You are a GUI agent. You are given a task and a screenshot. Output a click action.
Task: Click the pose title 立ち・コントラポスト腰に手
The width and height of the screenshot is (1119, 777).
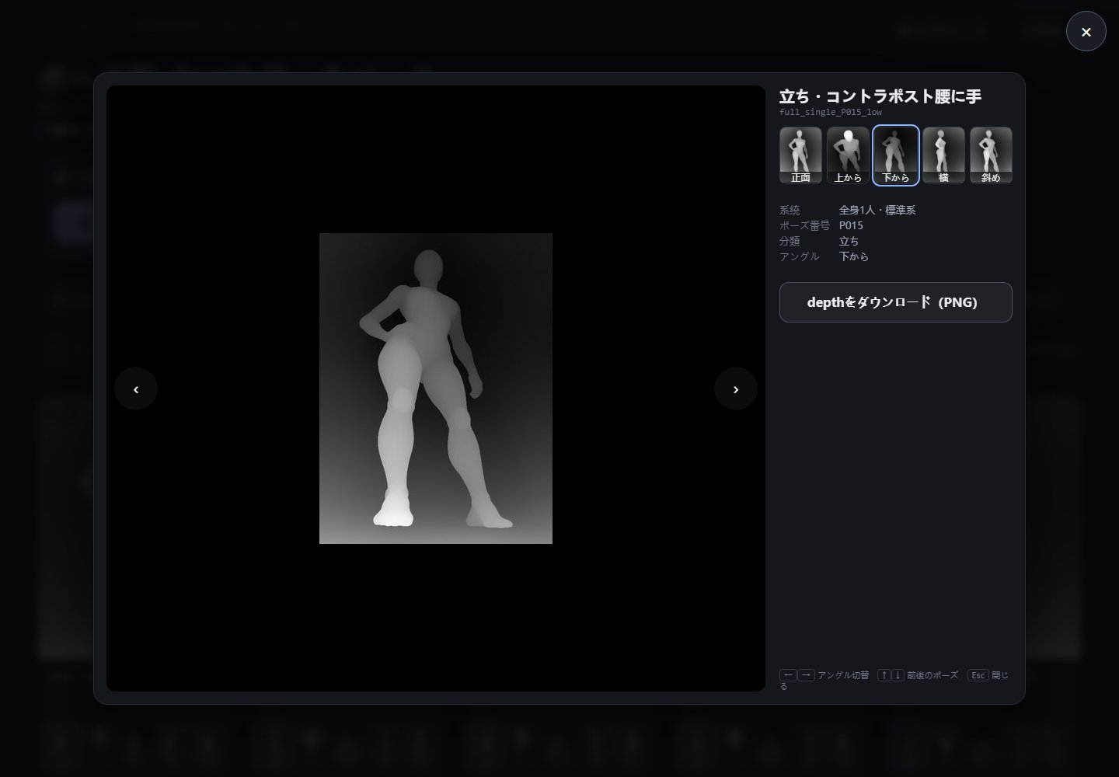(880, 96)
